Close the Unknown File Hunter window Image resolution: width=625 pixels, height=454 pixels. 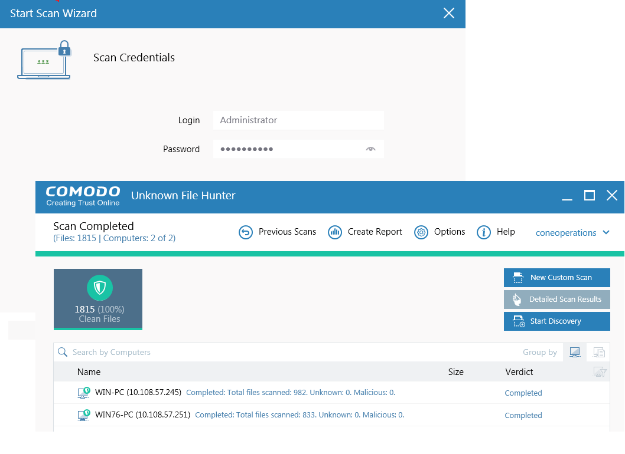612,195
